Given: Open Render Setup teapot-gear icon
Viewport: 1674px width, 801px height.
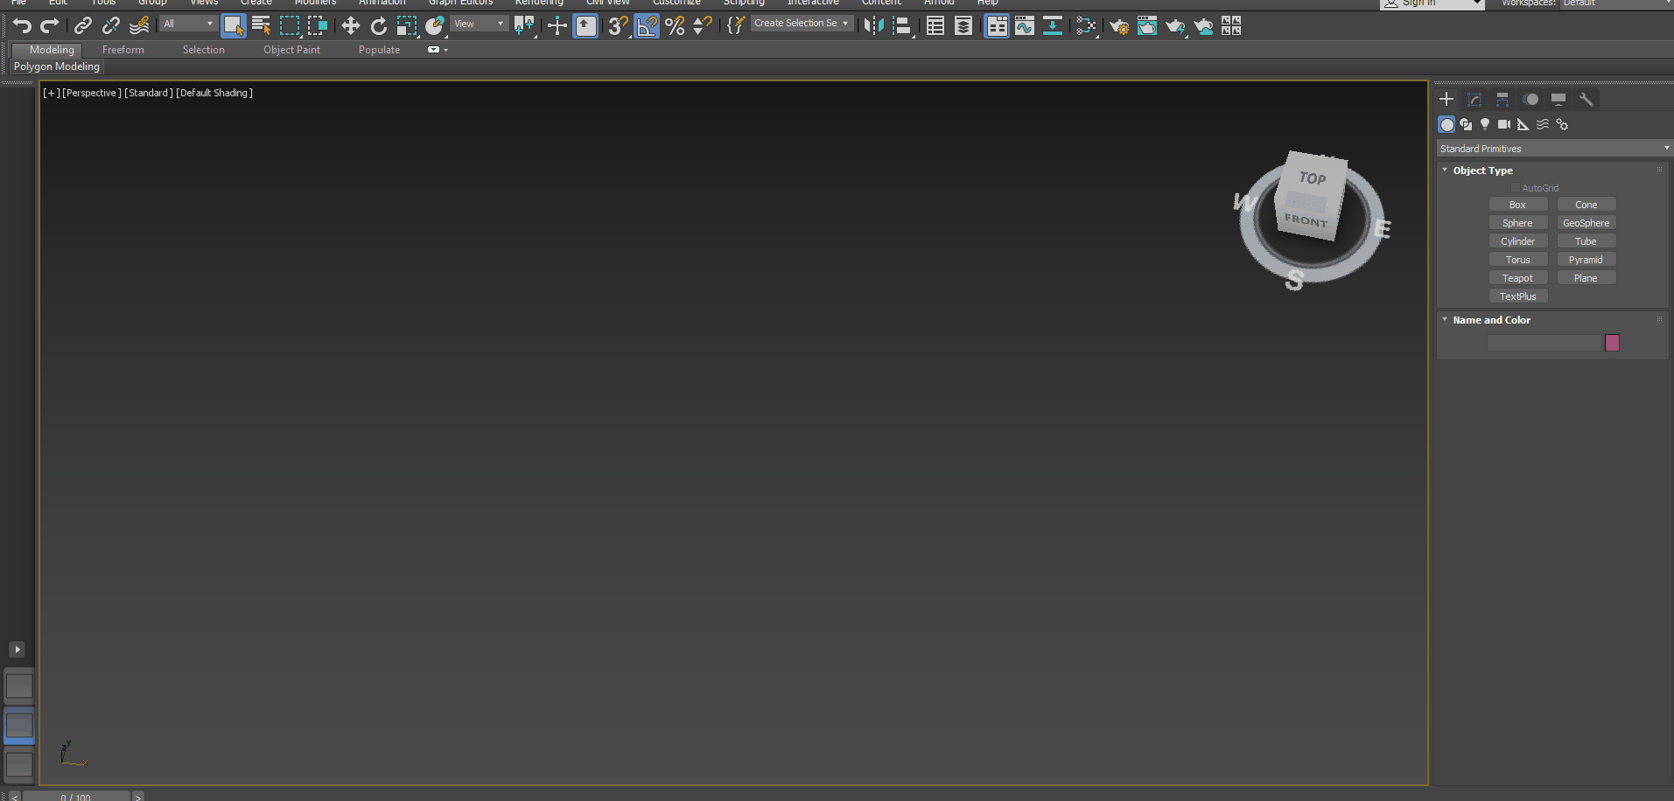Looking at the screenshot, I should 1119,25.
